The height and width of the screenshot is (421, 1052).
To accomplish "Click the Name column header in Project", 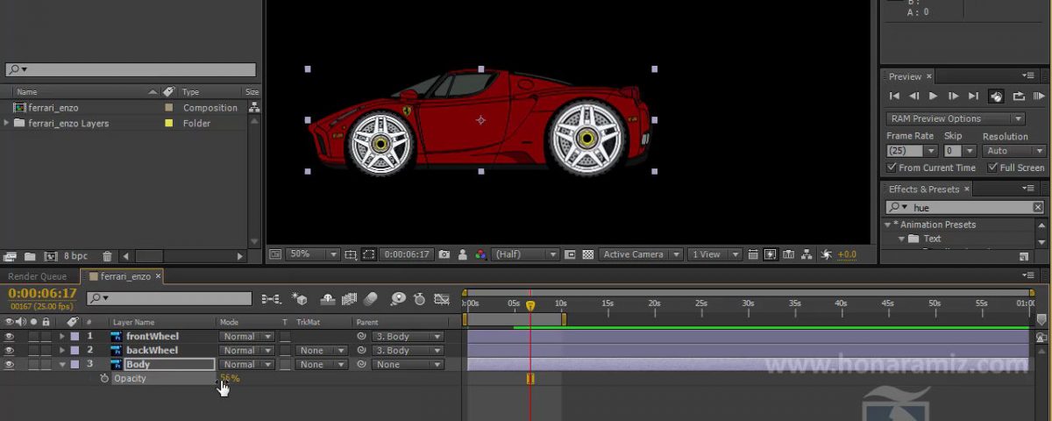I will 27,91.
